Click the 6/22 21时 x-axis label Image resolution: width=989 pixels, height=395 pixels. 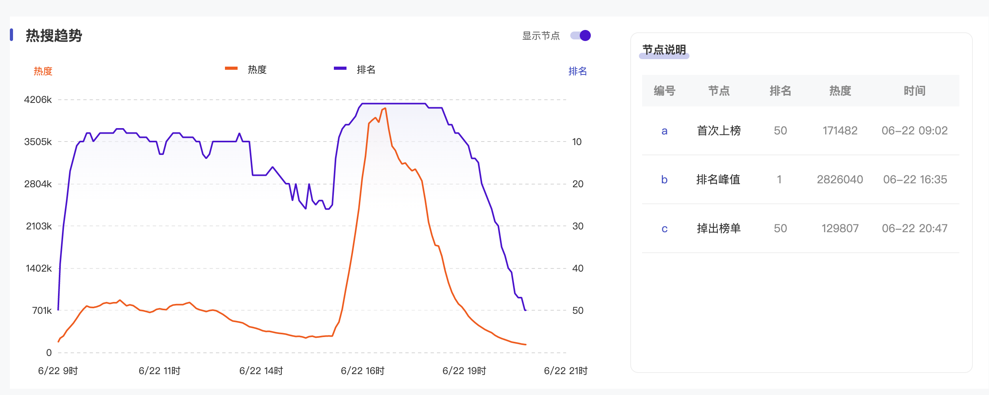point(566,371)
